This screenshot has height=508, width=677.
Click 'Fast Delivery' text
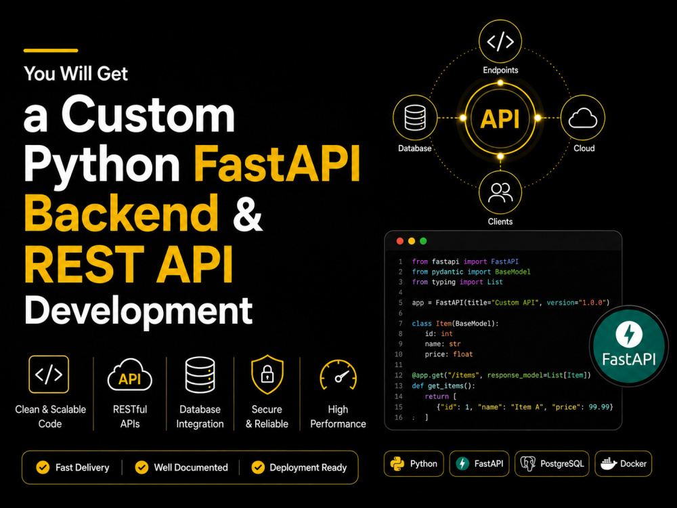[x=82, y=467]
